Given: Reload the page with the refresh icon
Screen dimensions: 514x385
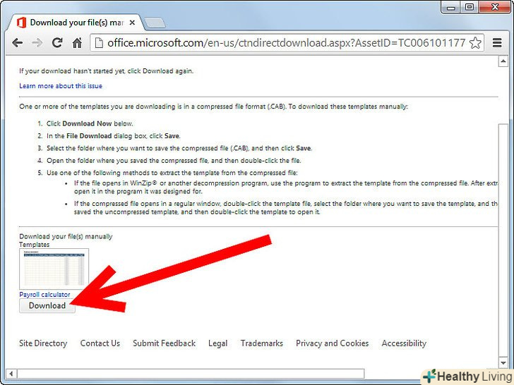Looking at the screenshot, I should coord(57,43).
